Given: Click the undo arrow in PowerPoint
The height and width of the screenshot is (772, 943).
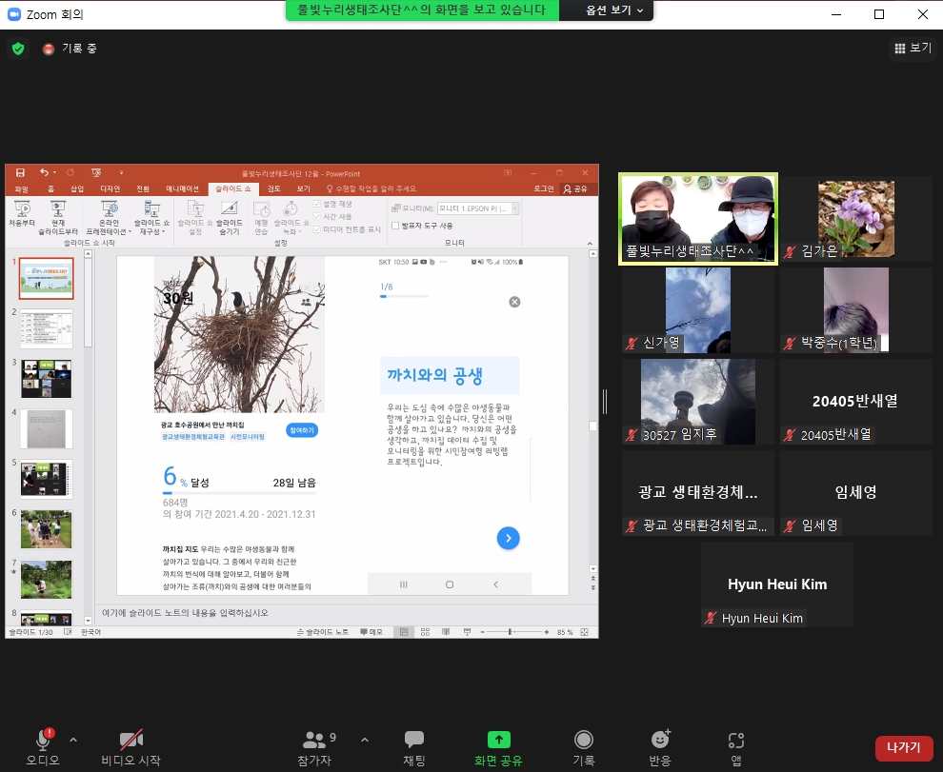Looking at the screenshot, I should [44, 172].
